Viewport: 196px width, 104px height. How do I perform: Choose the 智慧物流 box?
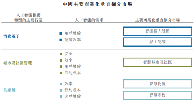(157, 84)
